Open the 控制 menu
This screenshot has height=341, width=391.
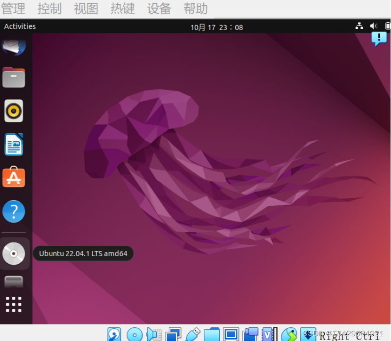pos(49,9)
